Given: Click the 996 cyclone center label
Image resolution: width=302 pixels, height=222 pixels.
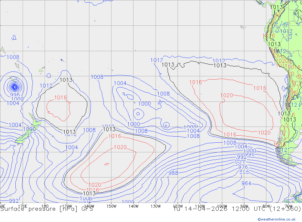Looking at the screenshot, I should (15, 95).
